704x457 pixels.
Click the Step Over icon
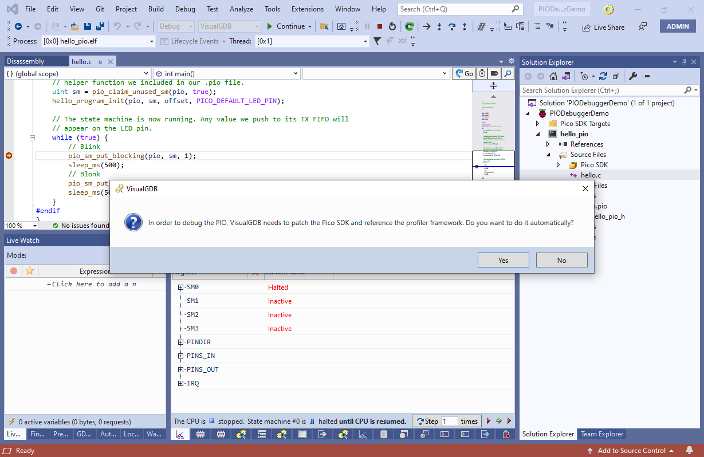pos(451,26)
